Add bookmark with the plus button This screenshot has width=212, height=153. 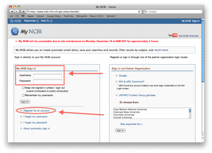point(23,12)
